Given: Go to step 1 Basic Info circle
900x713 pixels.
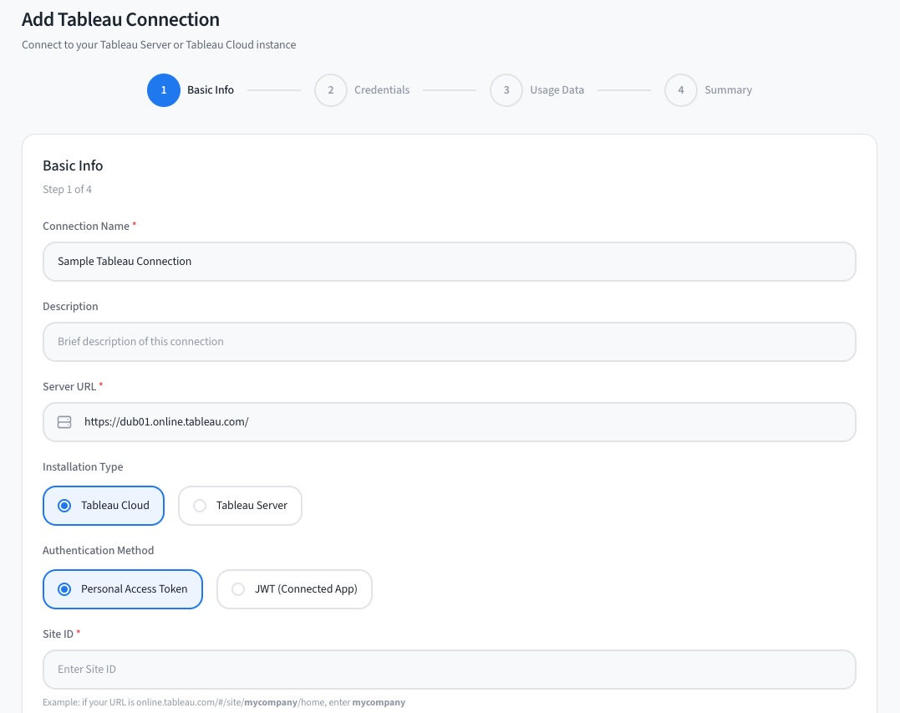Looking at the screenshot, I should (x=164, y=90).
